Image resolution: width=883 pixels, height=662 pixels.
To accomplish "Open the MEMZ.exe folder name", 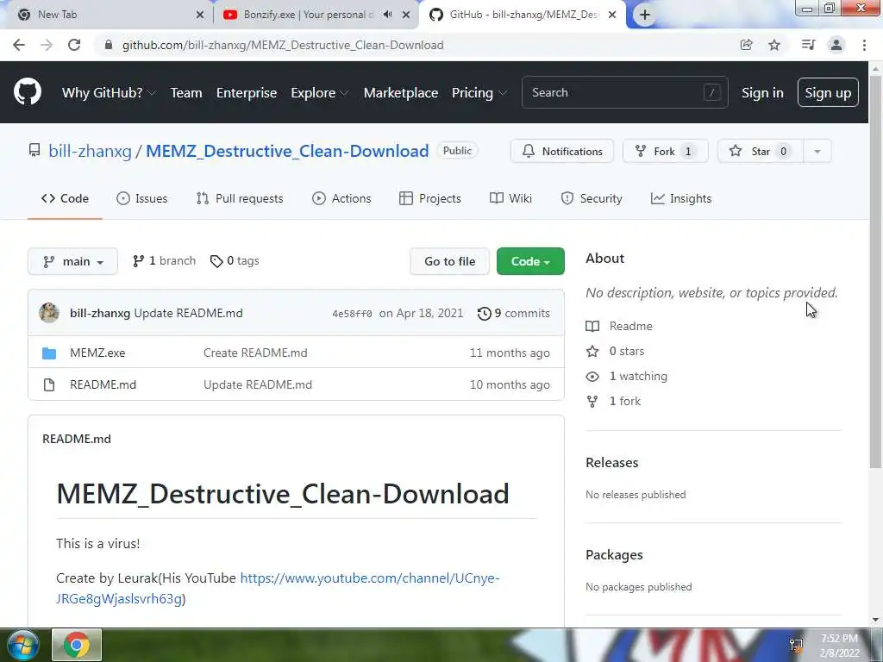I will tap(97, 353).
